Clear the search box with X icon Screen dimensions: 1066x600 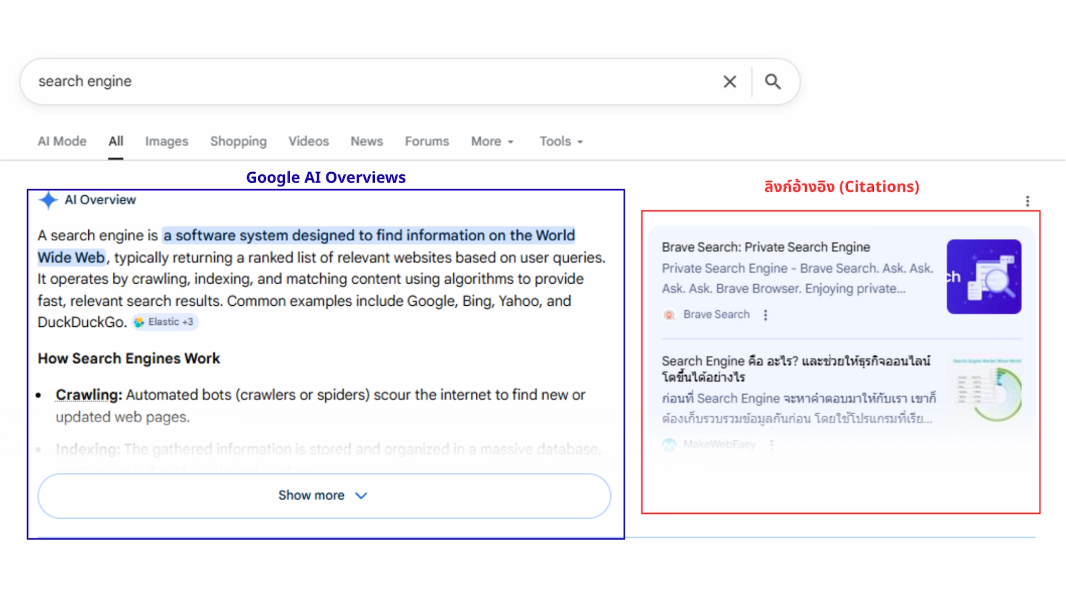pos(730,82)
